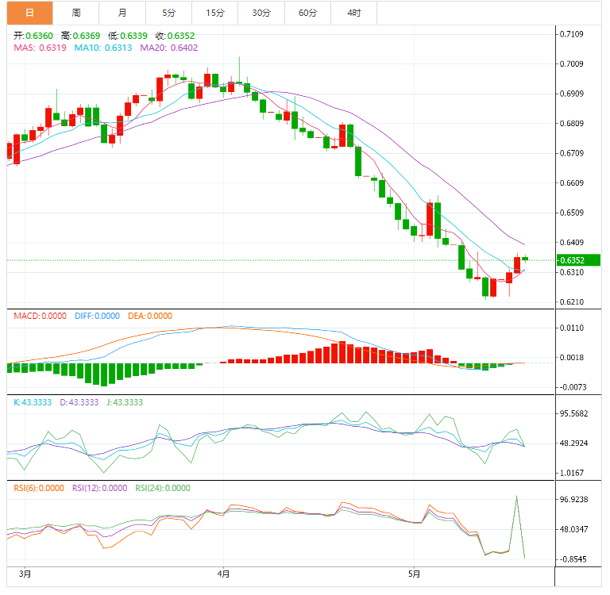Image resolution: width=610 pixels, height=595 pixels.
Task: Open the 5分 timeframe tab
Action: (x=169, y=13)
